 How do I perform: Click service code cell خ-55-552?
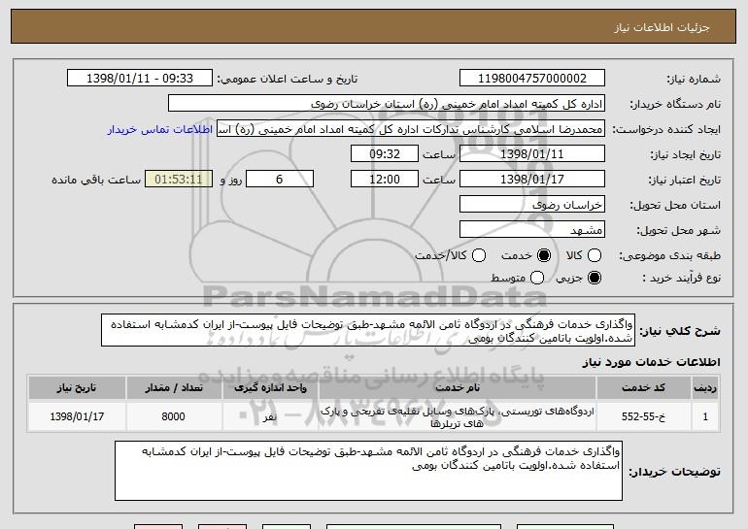[643, 416]
